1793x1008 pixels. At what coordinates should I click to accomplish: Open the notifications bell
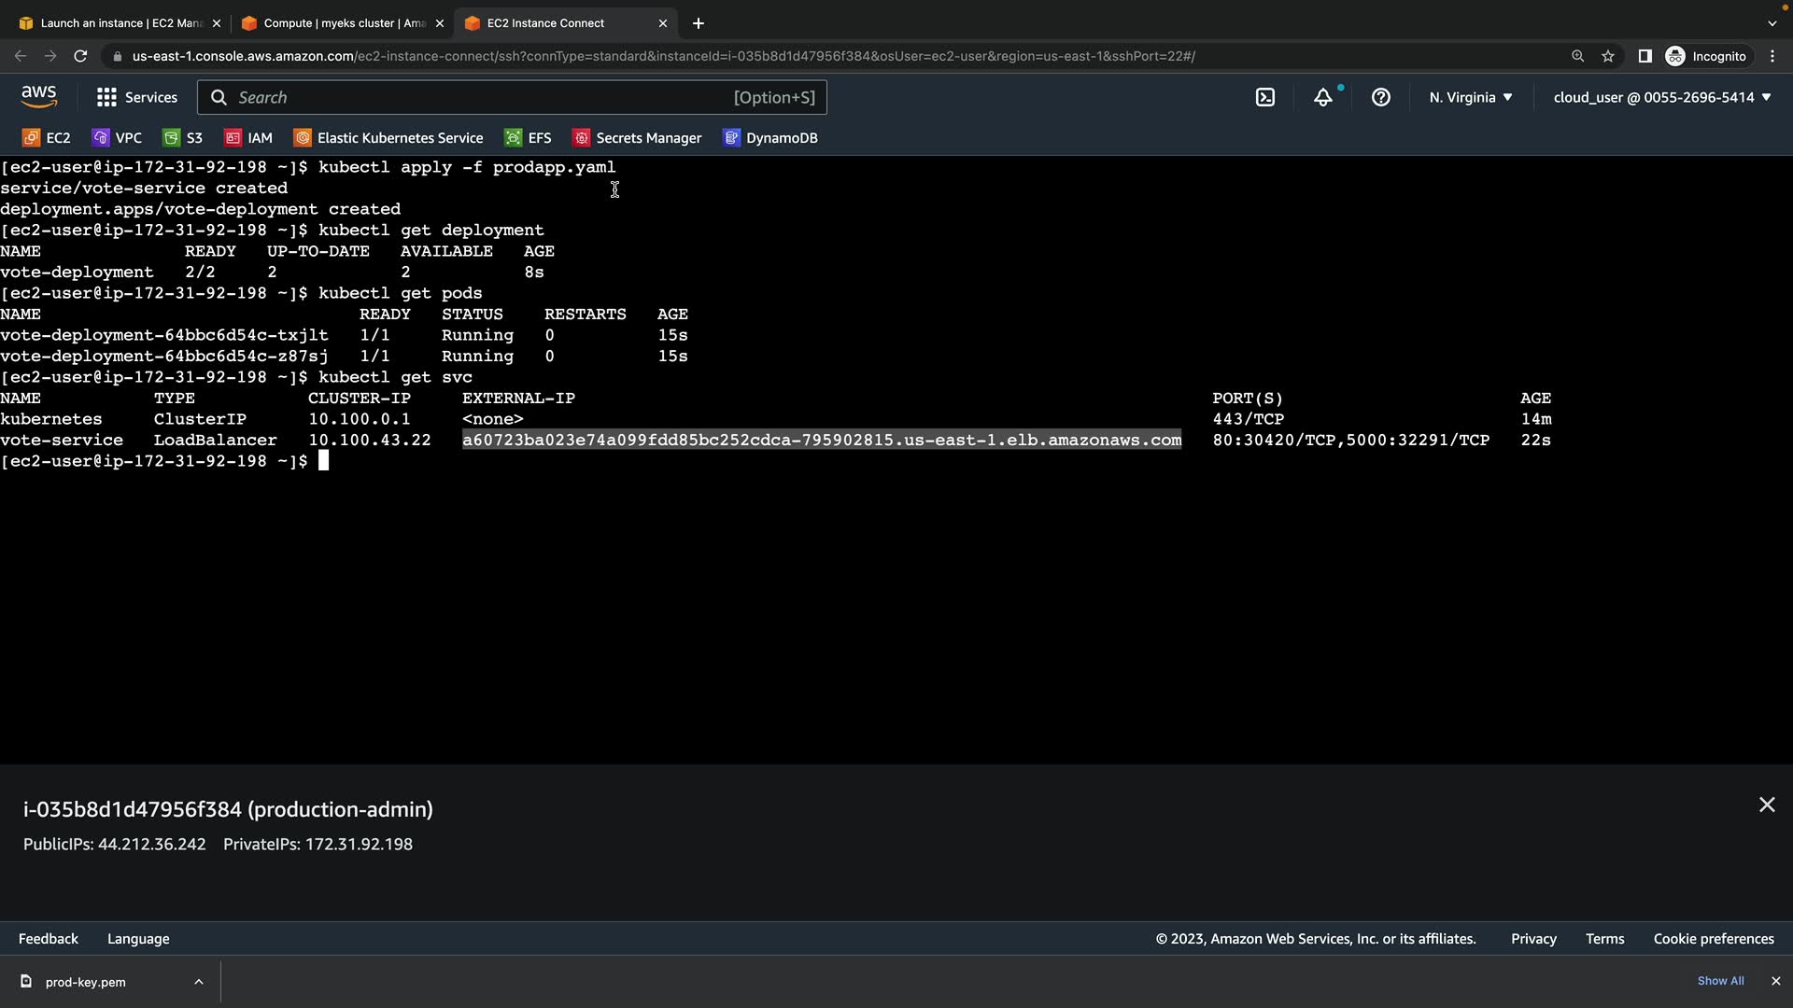(1322, 97)
